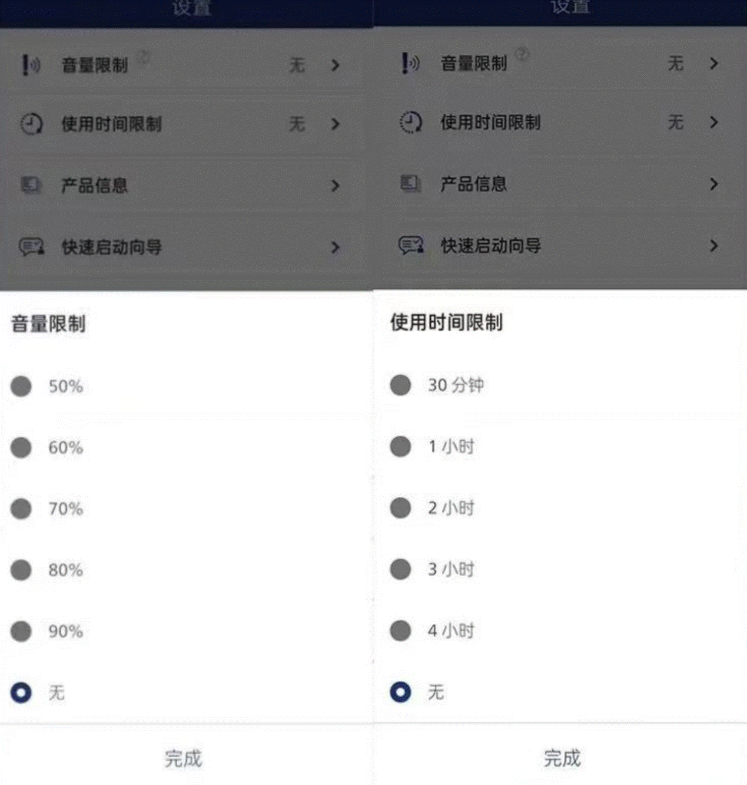This screenshot has height=785, width=747.
Task: Click usage time clock icon in right panel
Action: click(x=411, y=123)
